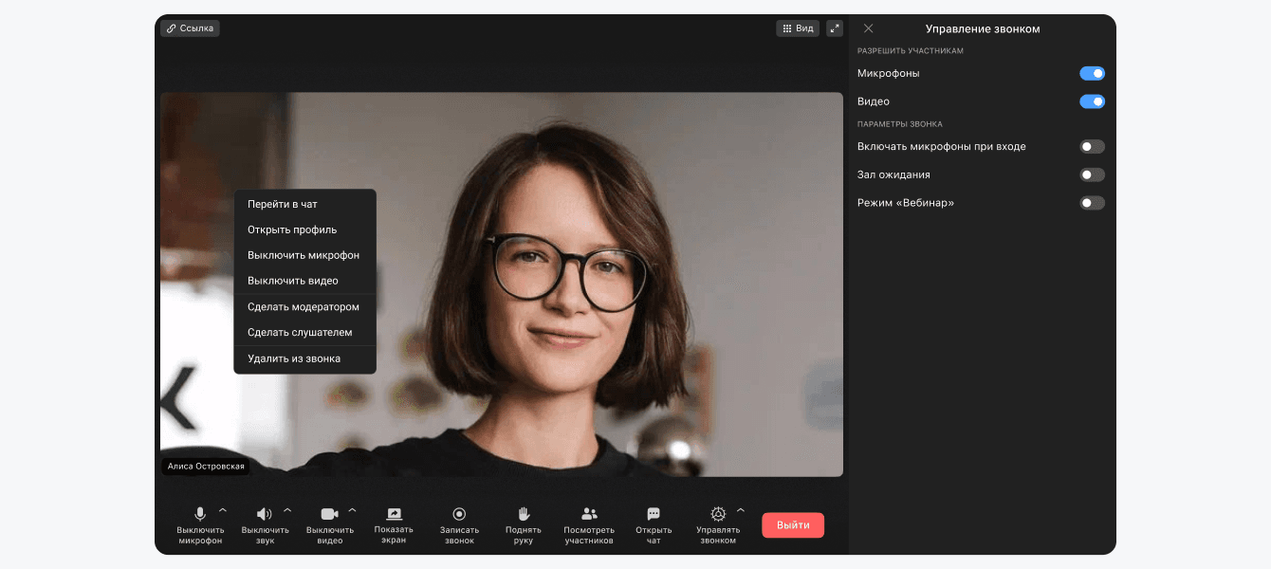
Task: Raise hand using Поднять руку icon
Action: [524, 514]
